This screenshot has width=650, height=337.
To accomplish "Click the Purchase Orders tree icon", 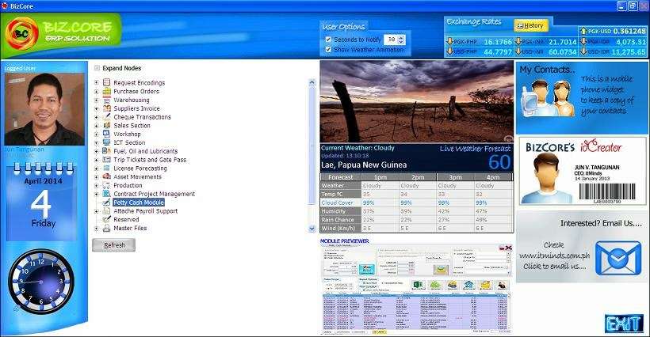I will tap(106, 91).
